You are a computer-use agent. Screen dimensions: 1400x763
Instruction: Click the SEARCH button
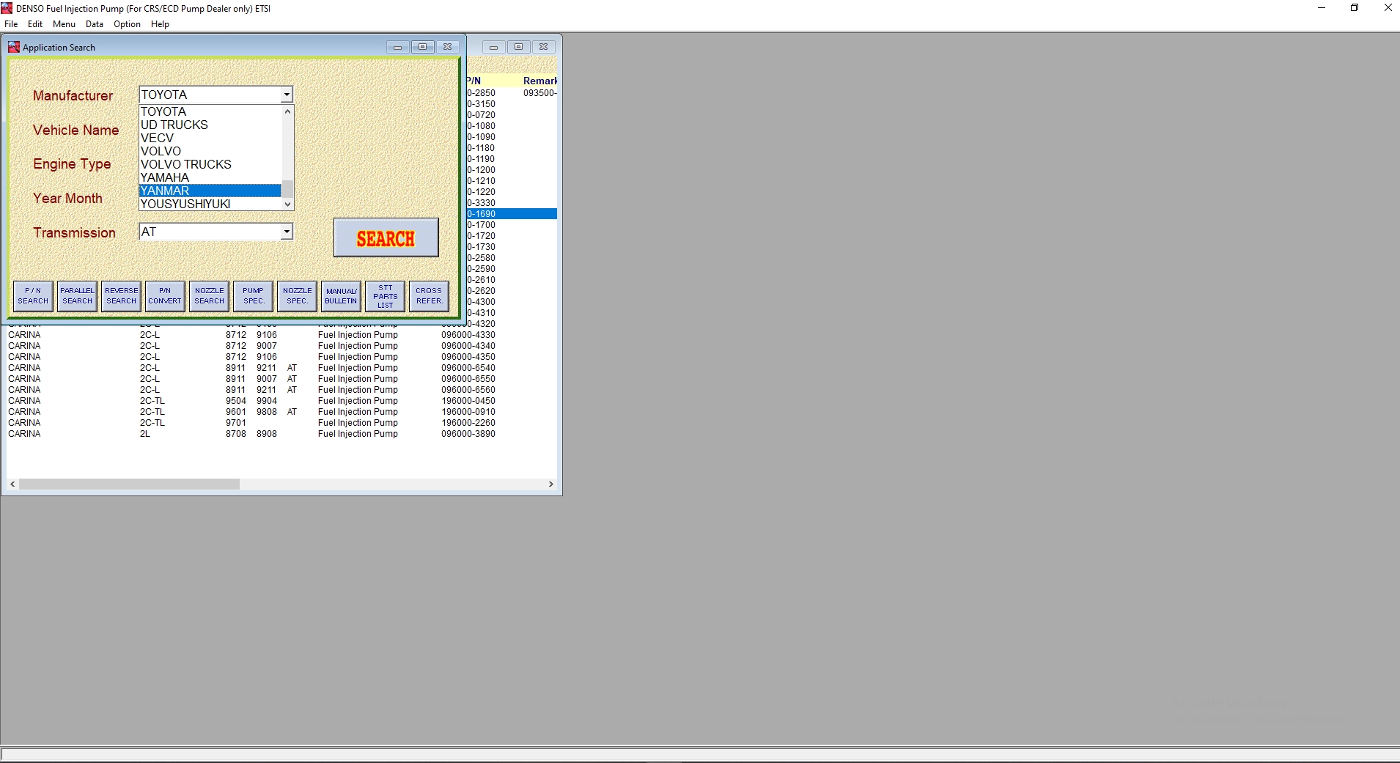pyautogui.click(x=386, y=237)
